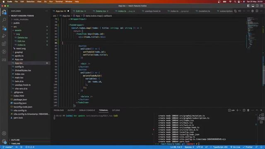Open the Search view in activity bar
The image size is (265, 149).
coord(4,20)
